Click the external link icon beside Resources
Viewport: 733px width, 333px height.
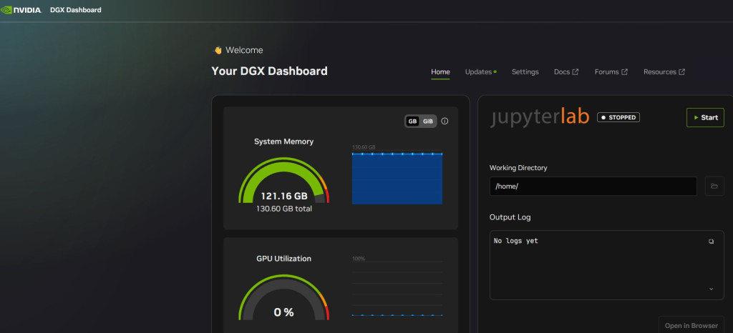tap(682, 72)
